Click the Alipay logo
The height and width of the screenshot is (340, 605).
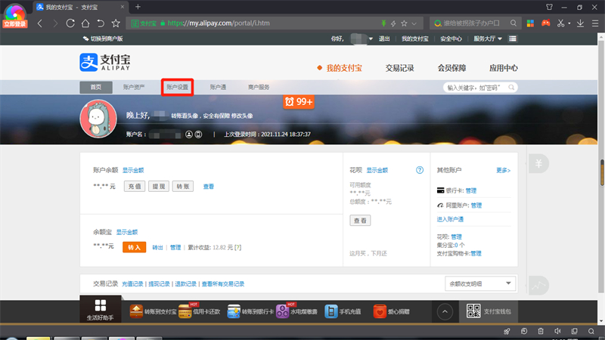[x=105, y=62]
